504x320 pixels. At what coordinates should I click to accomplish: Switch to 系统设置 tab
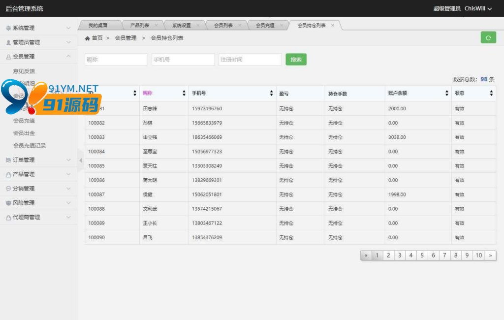pos(181,25)
